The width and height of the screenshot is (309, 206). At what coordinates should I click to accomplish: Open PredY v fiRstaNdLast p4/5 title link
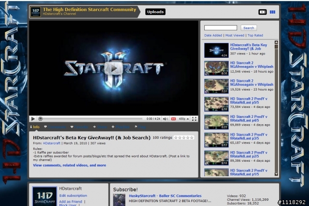(249, 118)
